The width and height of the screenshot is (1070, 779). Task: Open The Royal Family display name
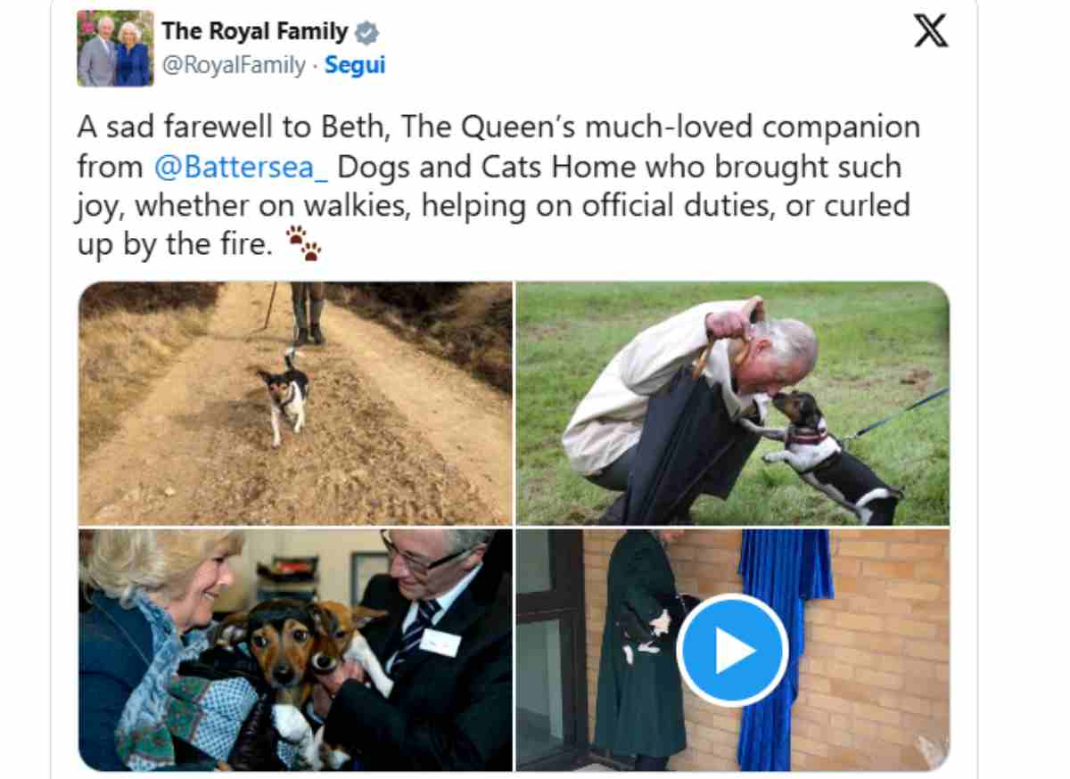pos(254,32)
